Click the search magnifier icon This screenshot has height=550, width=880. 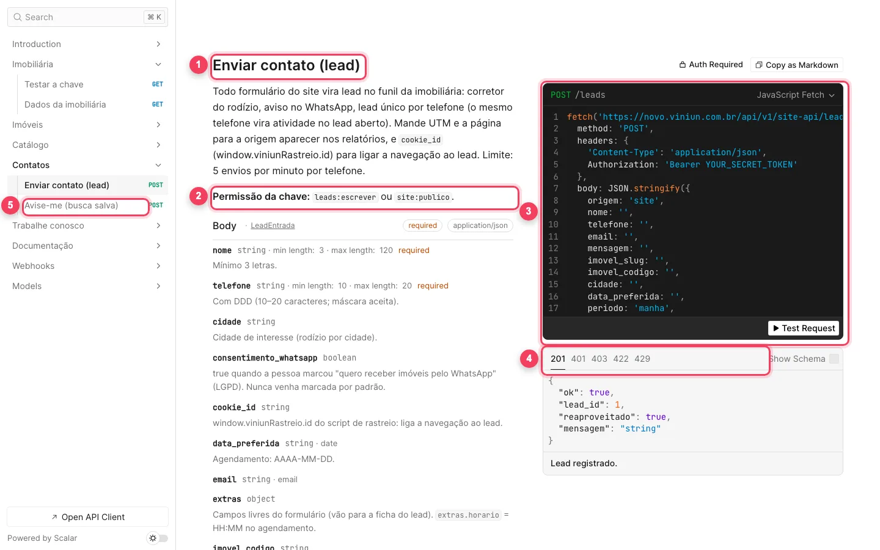(18, 17)
